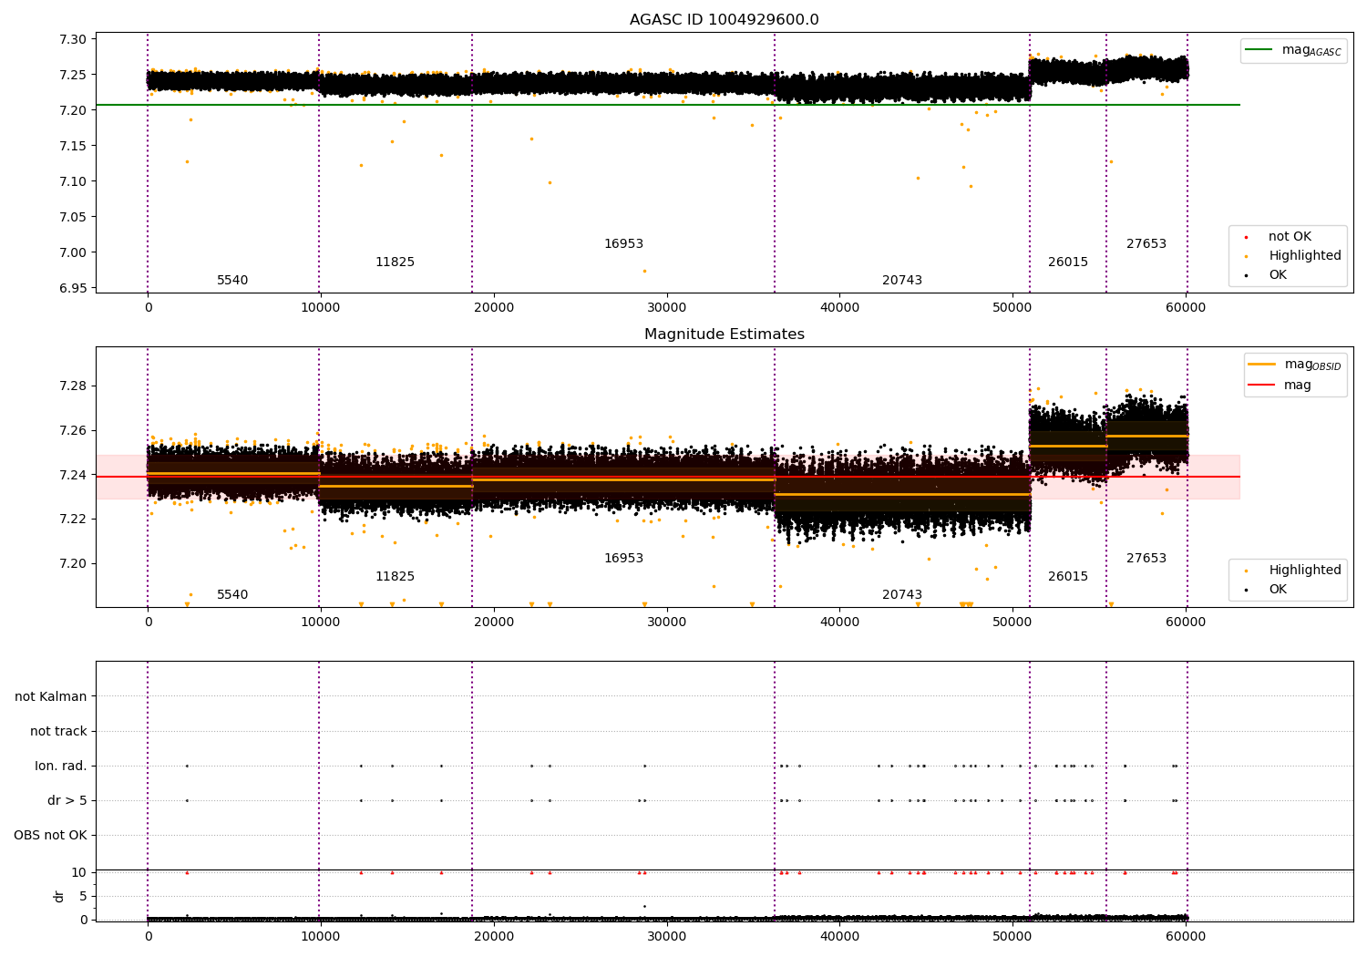Viewport: 1367px width, 957px height.
Task: Click OBSID label 5540 in the top plot
Action: [232, 281]
